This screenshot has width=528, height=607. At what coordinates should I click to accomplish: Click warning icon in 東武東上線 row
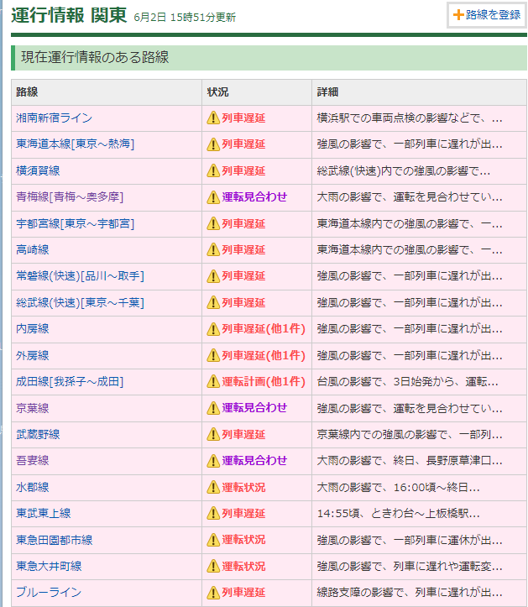(x=213, y=514)
